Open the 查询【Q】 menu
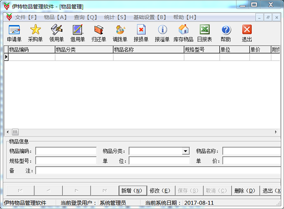 [85, 18]
